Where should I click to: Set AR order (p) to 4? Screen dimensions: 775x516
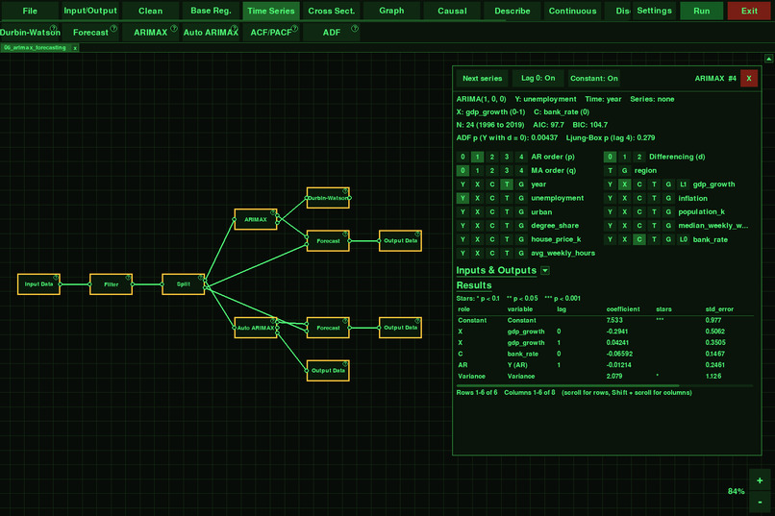(x=521, y=157)
